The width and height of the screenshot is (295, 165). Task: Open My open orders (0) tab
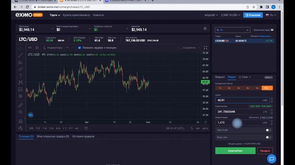53,137
